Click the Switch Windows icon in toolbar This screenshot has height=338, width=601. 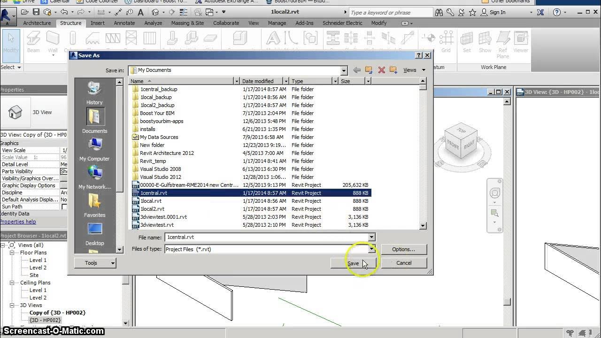click(210, 12)
